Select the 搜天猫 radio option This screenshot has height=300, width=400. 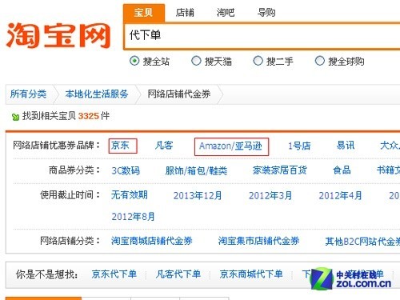pos(196,61)
